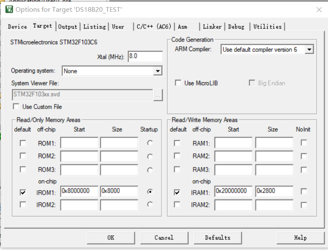Click the Keil uVision title bar icon
This screenshot has width=328, height=250.
(x=9, y=9)
